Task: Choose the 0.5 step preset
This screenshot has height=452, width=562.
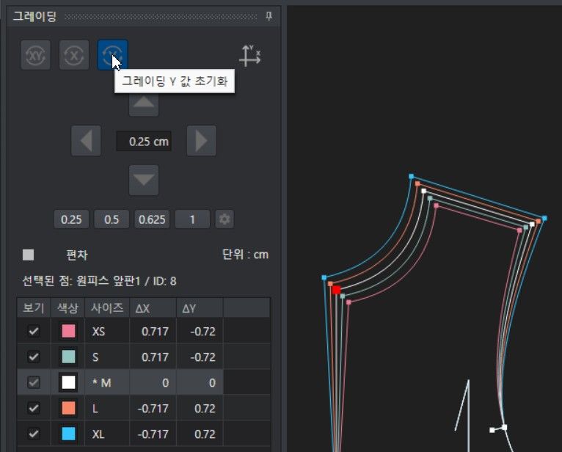Action: tap(112, 219)
